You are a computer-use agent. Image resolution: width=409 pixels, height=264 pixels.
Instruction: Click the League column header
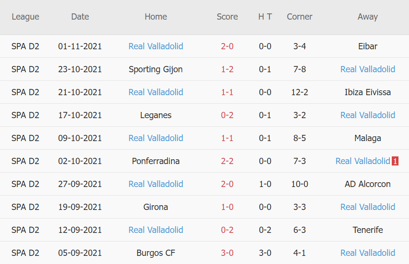[x=25, y=17]
